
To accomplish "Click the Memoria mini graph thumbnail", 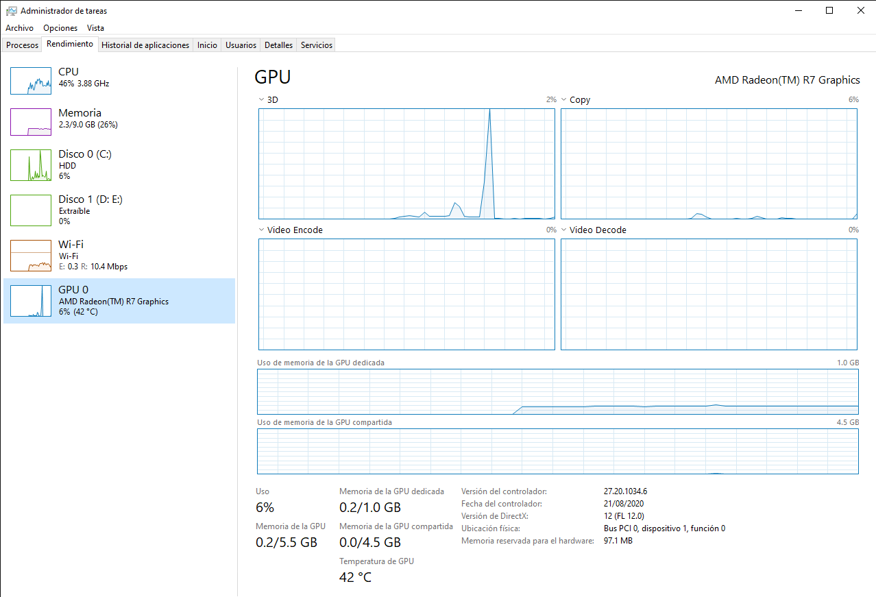I will (x=31, y=122).
